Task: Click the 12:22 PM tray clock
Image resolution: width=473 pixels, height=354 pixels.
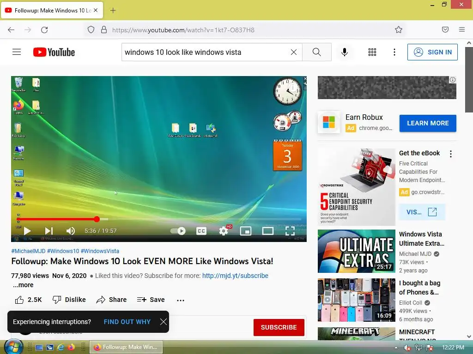Action: click(x=453, y=348)
